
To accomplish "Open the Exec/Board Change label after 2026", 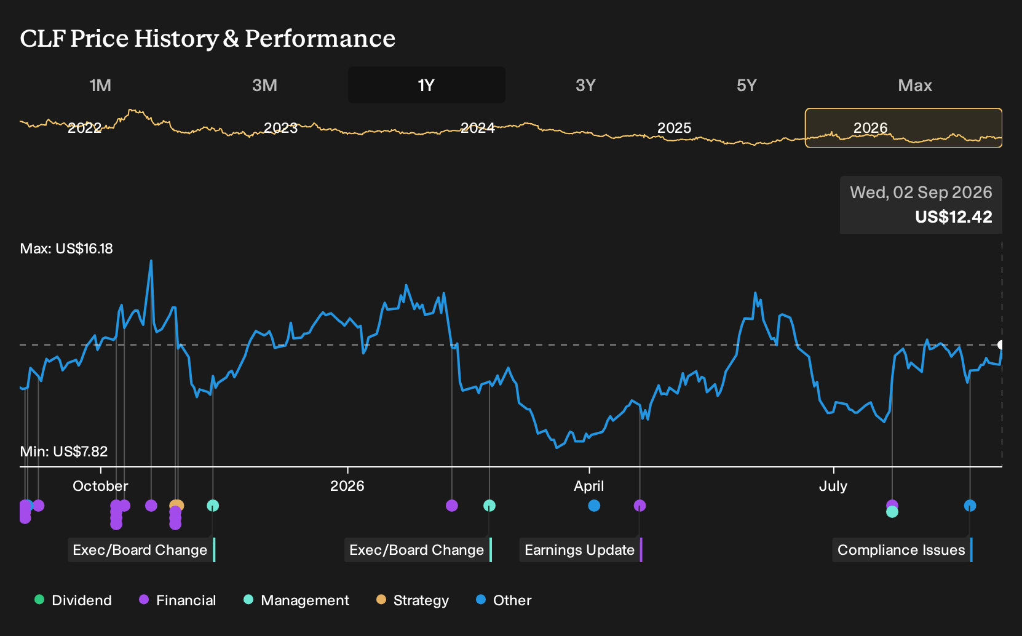I will click(x=418, y=550).
